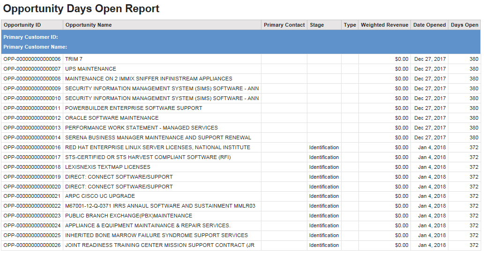Click the Opportunity Days Open Report title

(81, 9)
